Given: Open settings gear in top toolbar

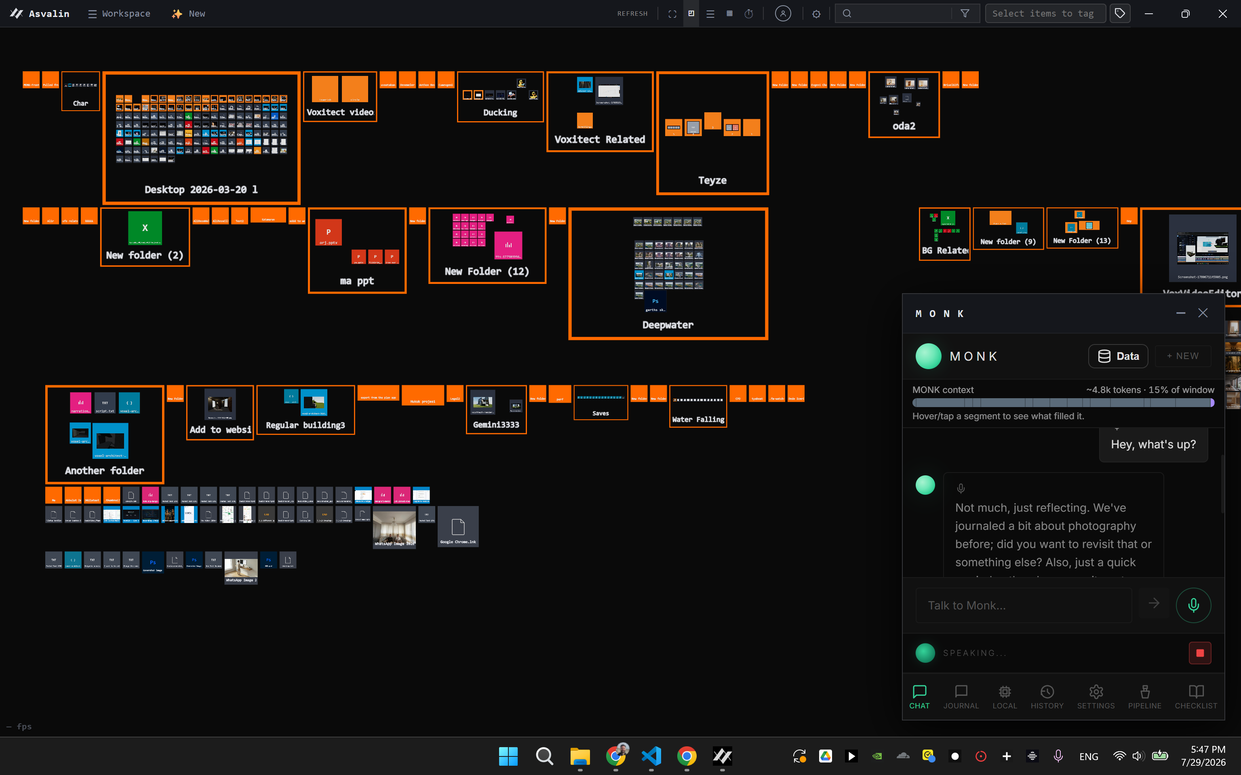Looking at the screenshot, I should pyautogui.click(x=816, y=14).
